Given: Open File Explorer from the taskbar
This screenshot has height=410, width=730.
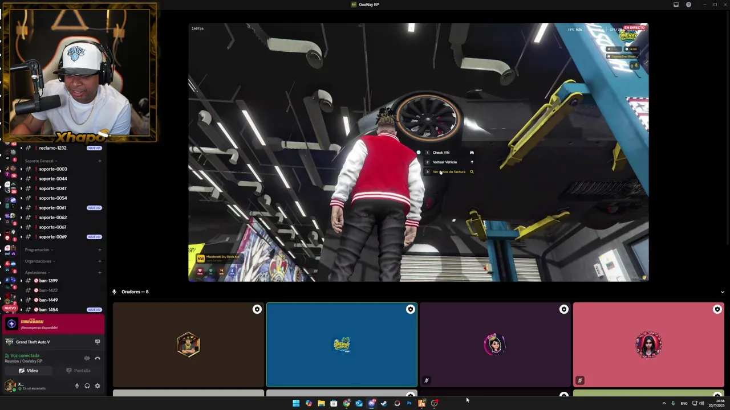Looking at the screenshot, I should click(321, 403).
